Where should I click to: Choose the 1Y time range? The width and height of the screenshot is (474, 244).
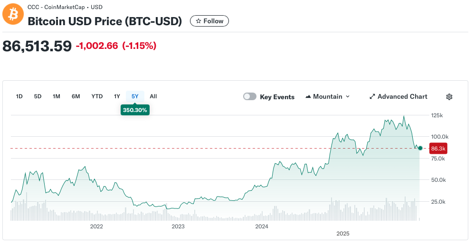tap(117, 96)
